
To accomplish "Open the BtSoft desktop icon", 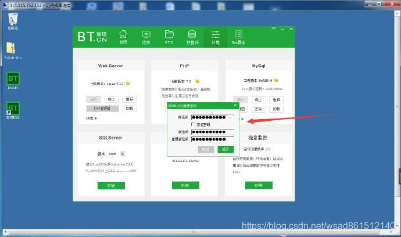I will tap(13, 81).
